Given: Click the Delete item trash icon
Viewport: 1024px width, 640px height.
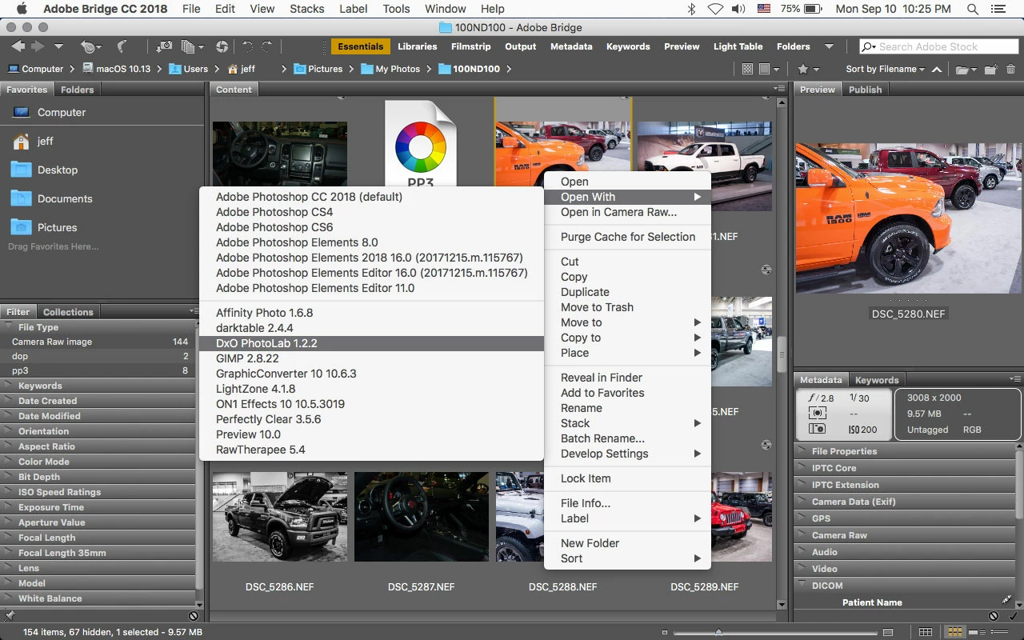Looking at the screenshot, I should (1010, 70).
